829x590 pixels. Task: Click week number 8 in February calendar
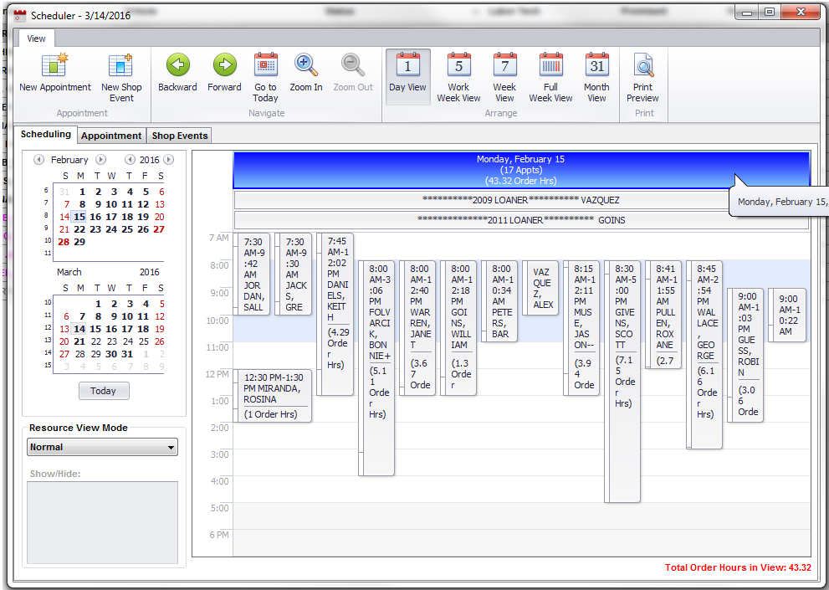46,216
